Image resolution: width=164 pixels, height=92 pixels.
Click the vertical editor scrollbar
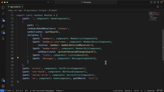163,45
